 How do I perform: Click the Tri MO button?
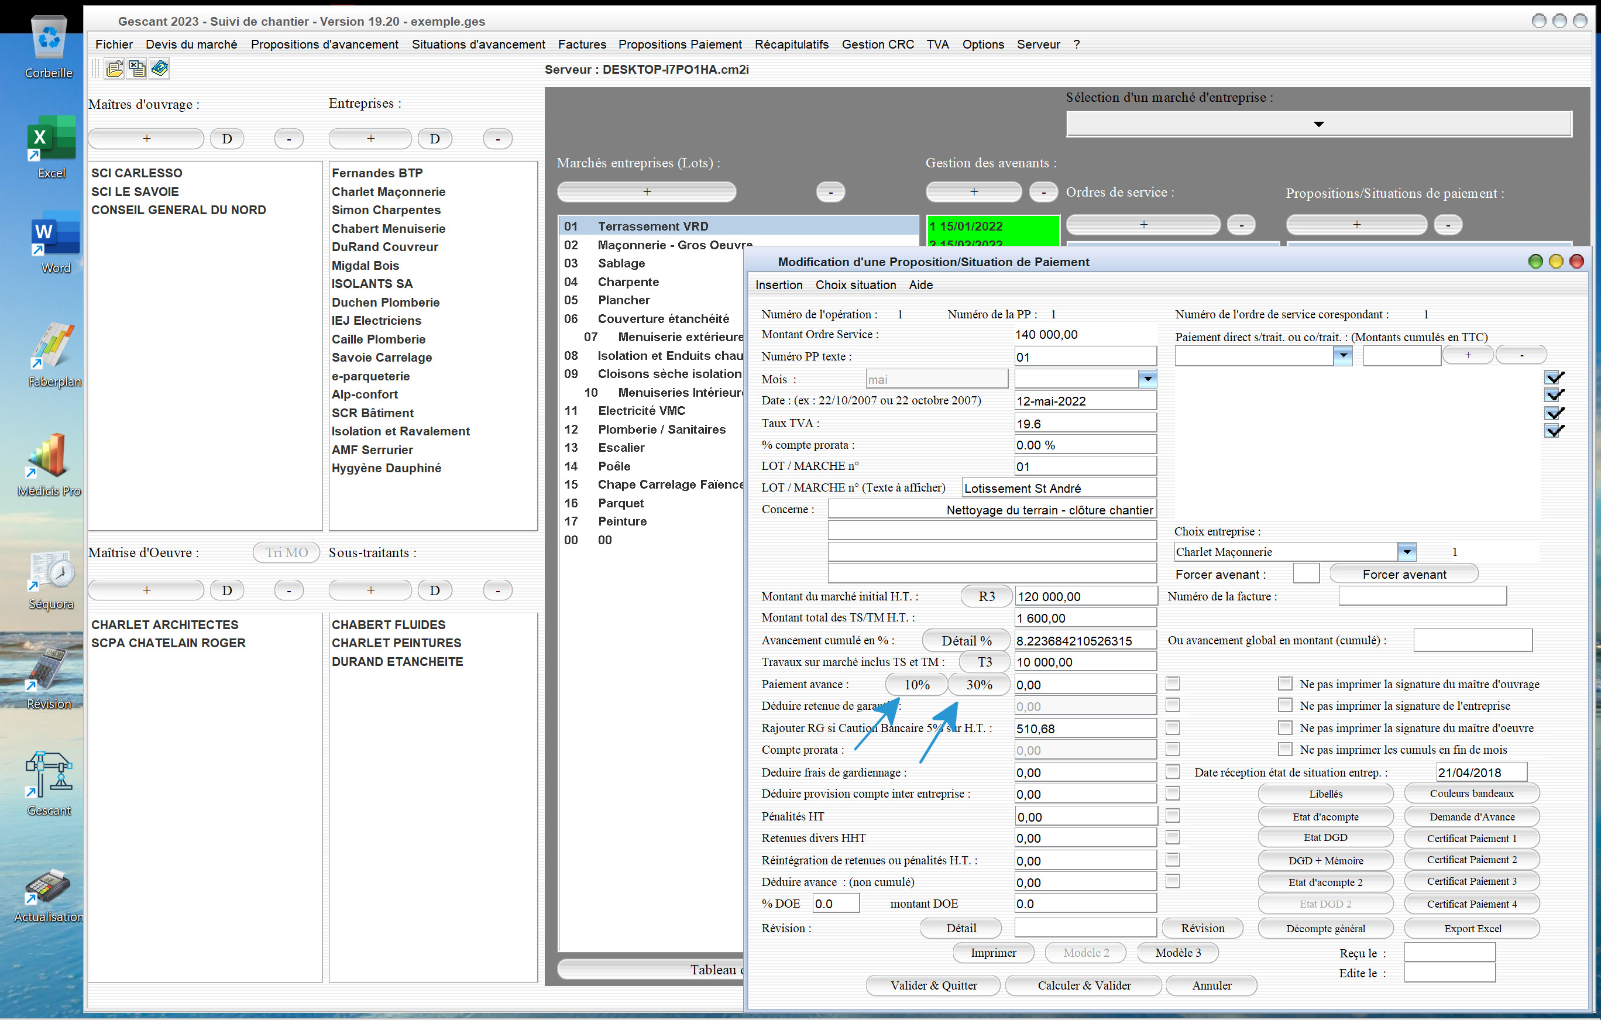287,552
